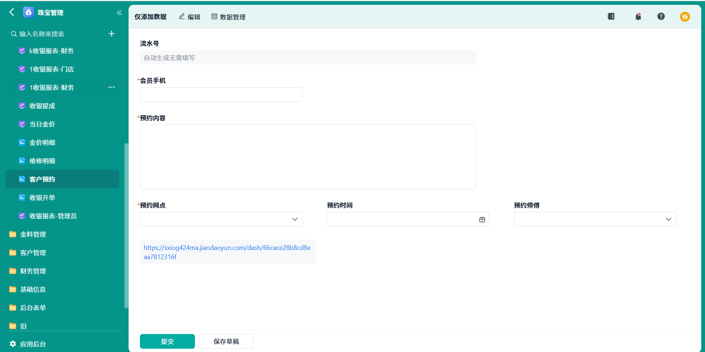Click the 珠宝管理 app title
The width and height of the screenshot is (705, 352).
point(51,13)
